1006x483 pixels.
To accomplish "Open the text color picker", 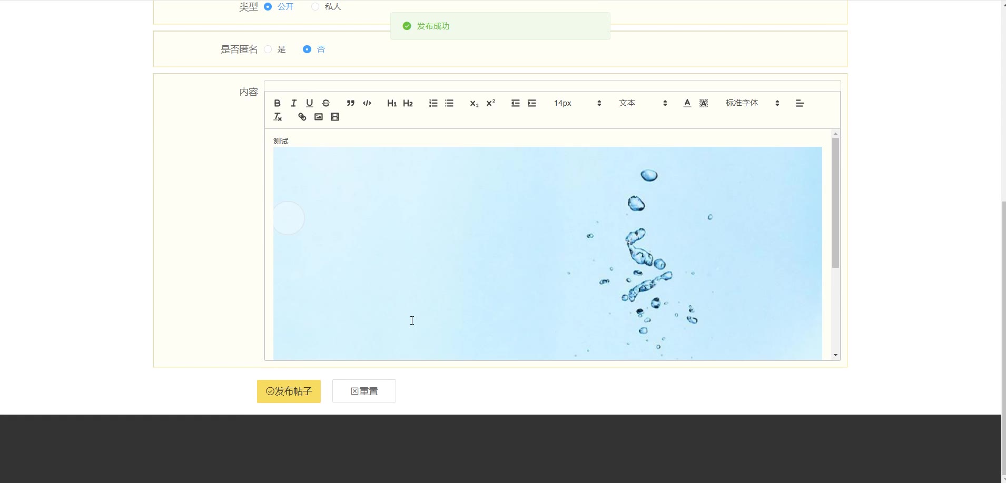I will coord(687,103).
